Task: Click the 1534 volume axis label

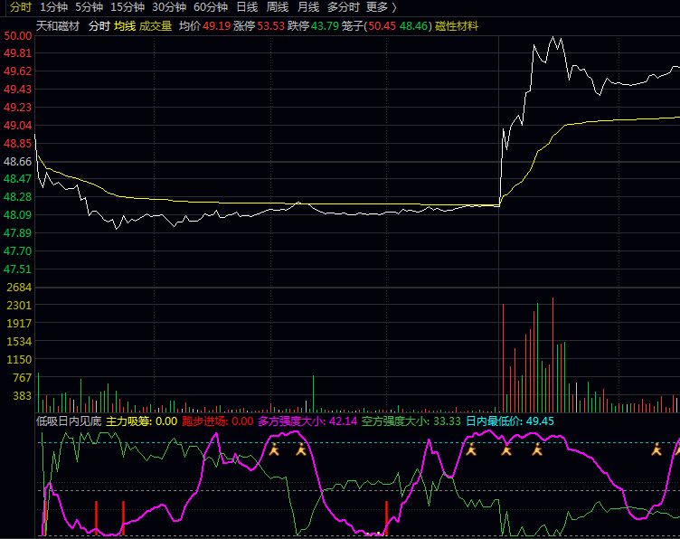Action: pos(19,342)
